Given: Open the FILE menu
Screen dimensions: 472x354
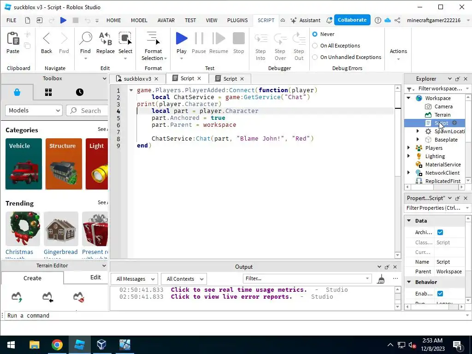Looking at the screenshot, I should (12, 20).
